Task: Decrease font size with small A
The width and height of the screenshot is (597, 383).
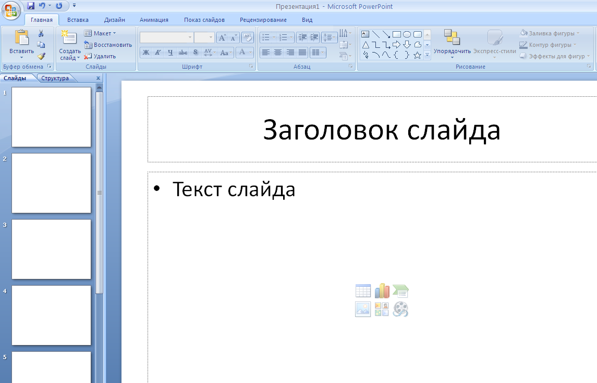Action: [x=234, y=37]
